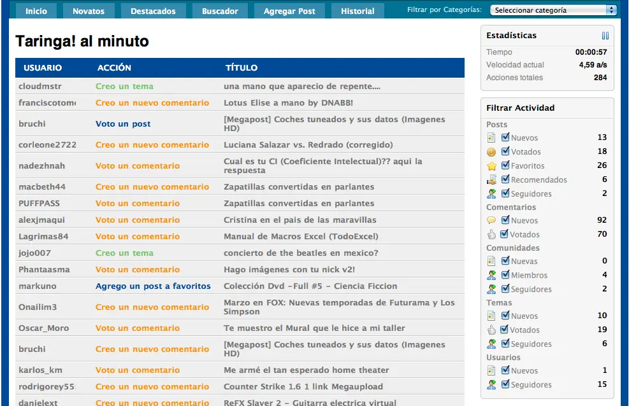Viewport: 629px width, 406px height.
Task: Click the yellow star Favoritos icon
Action: click(x=491, y=165)
